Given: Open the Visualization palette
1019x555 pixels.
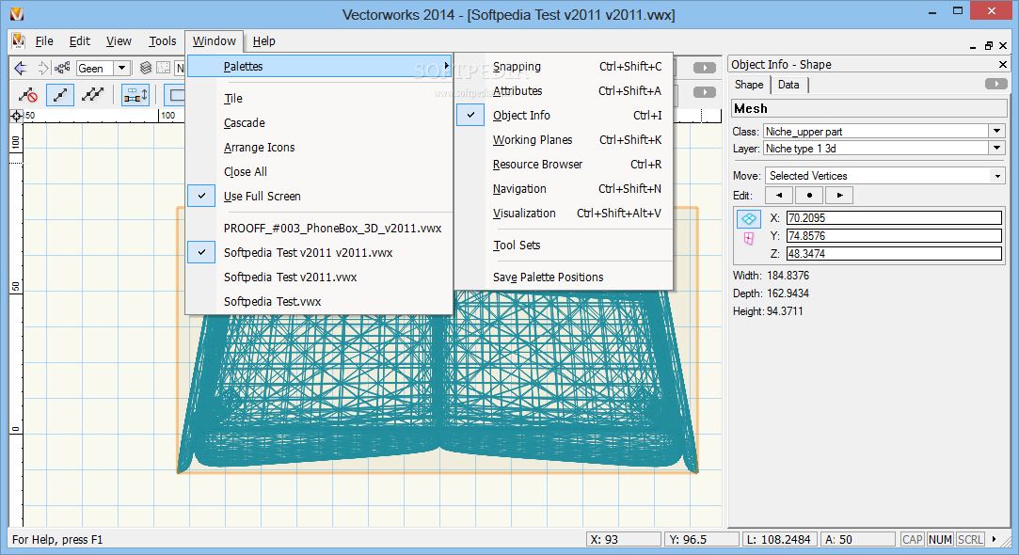Looking at the screenshot, I should pos(565,214).
